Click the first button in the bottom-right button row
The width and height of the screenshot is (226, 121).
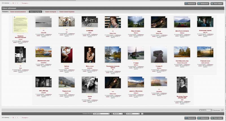coord(190,118)
